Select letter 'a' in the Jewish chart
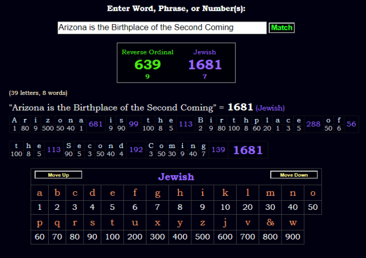This screenshot has width=366, height=258. (x=39, y=193)
